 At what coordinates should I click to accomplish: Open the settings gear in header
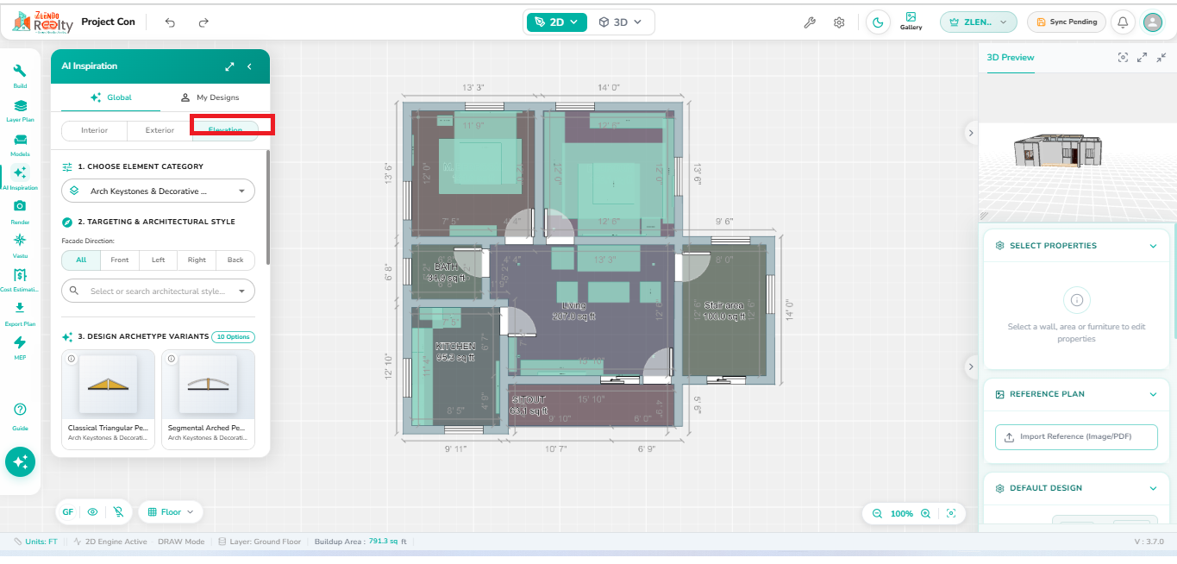[x=839, y=22]
